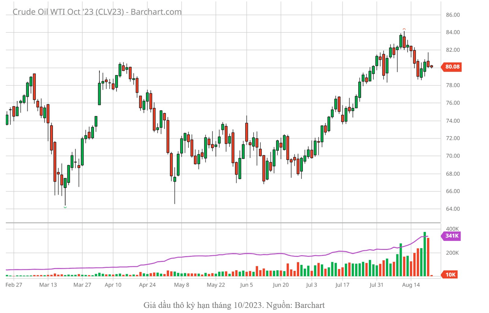Screen dimensions: 489x313
Task: Click the 200K volume axis label
Action: 452,253
